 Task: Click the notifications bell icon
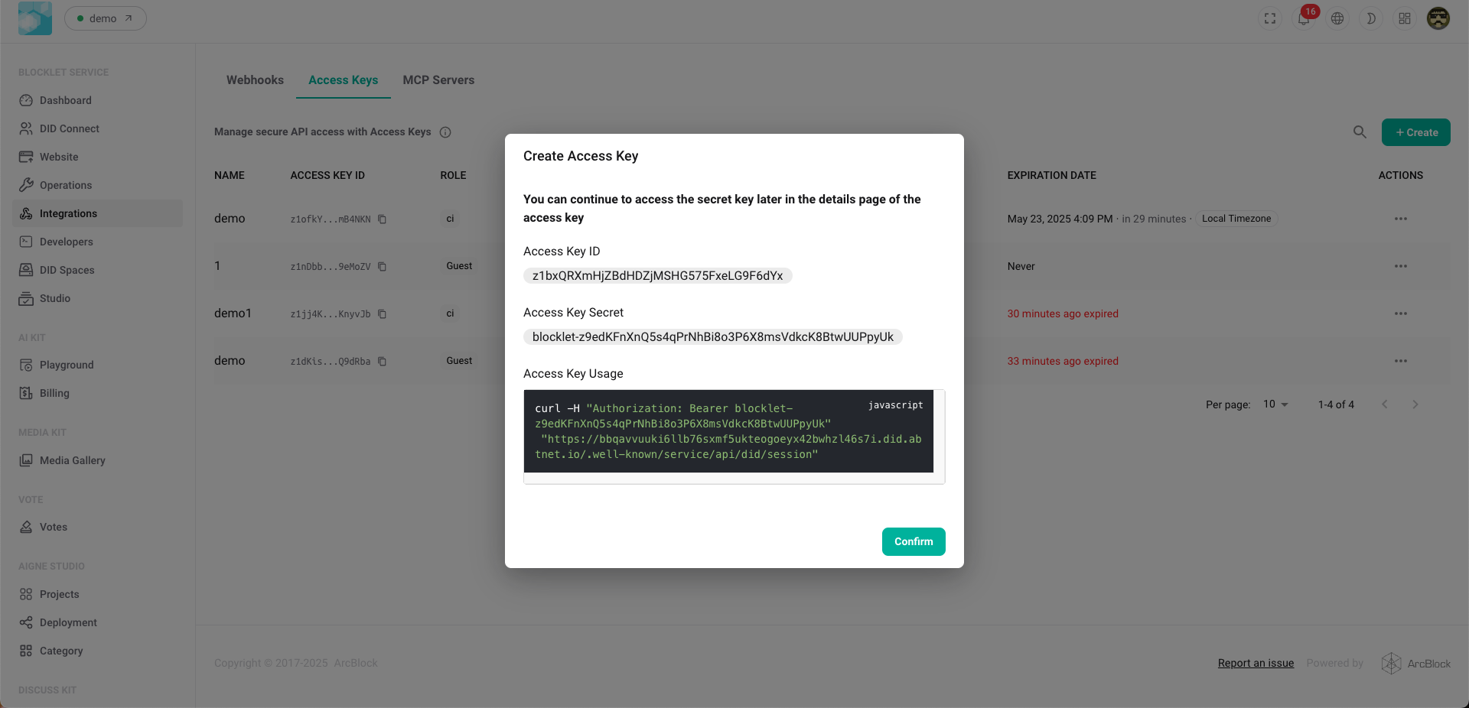1304,19
